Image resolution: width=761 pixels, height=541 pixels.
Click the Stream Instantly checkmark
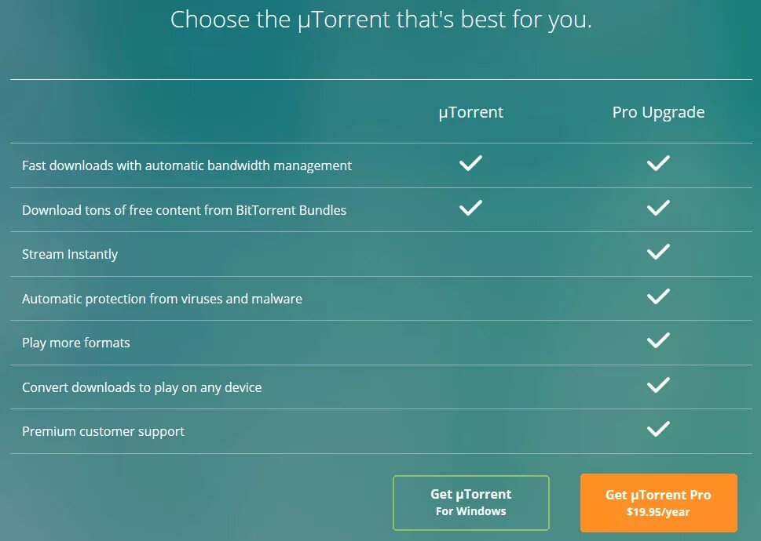pos(658,252)
